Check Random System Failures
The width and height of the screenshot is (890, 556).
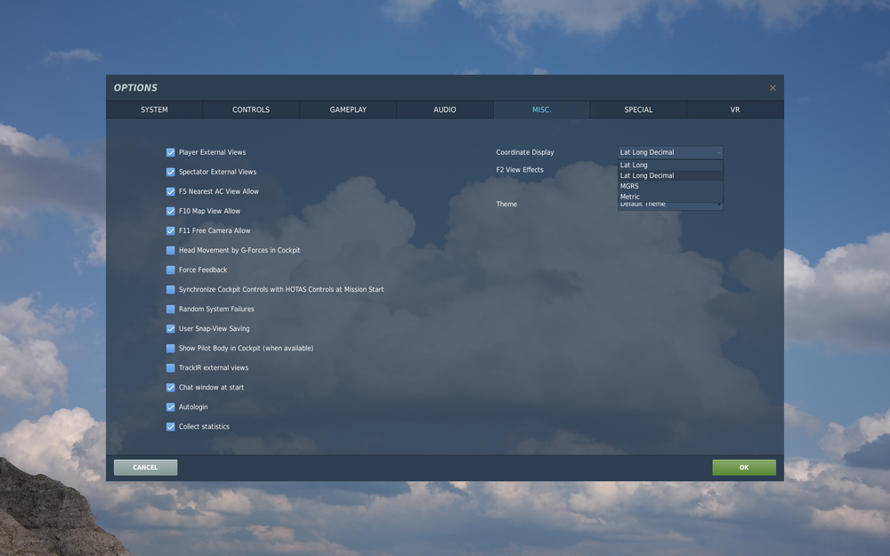(170, 309)
